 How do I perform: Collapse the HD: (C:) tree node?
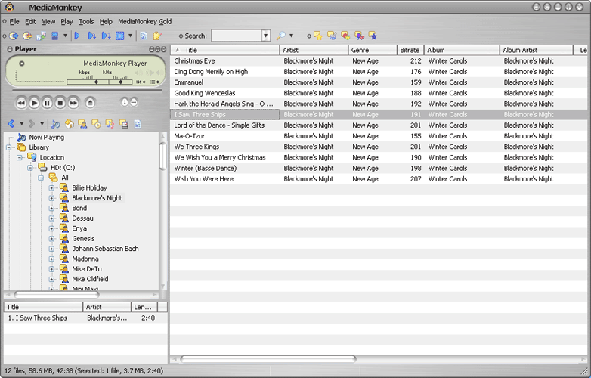[x=30, y=168]
